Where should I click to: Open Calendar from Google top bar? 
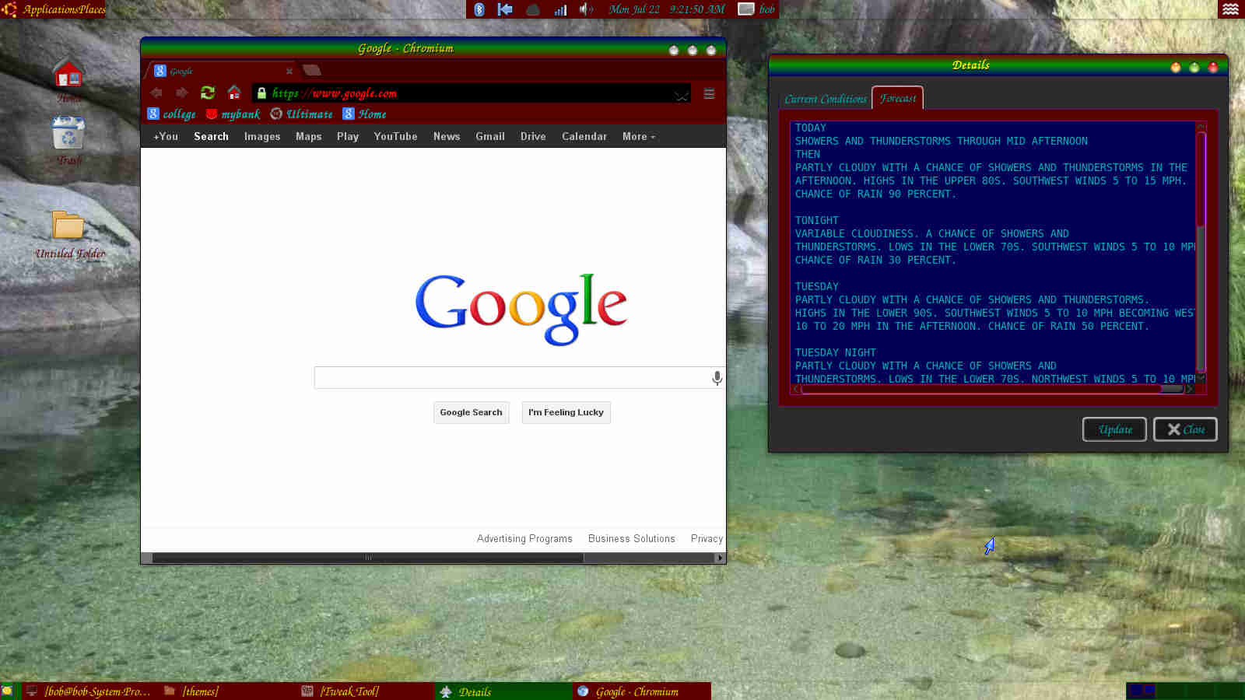(x=584, y=136)
